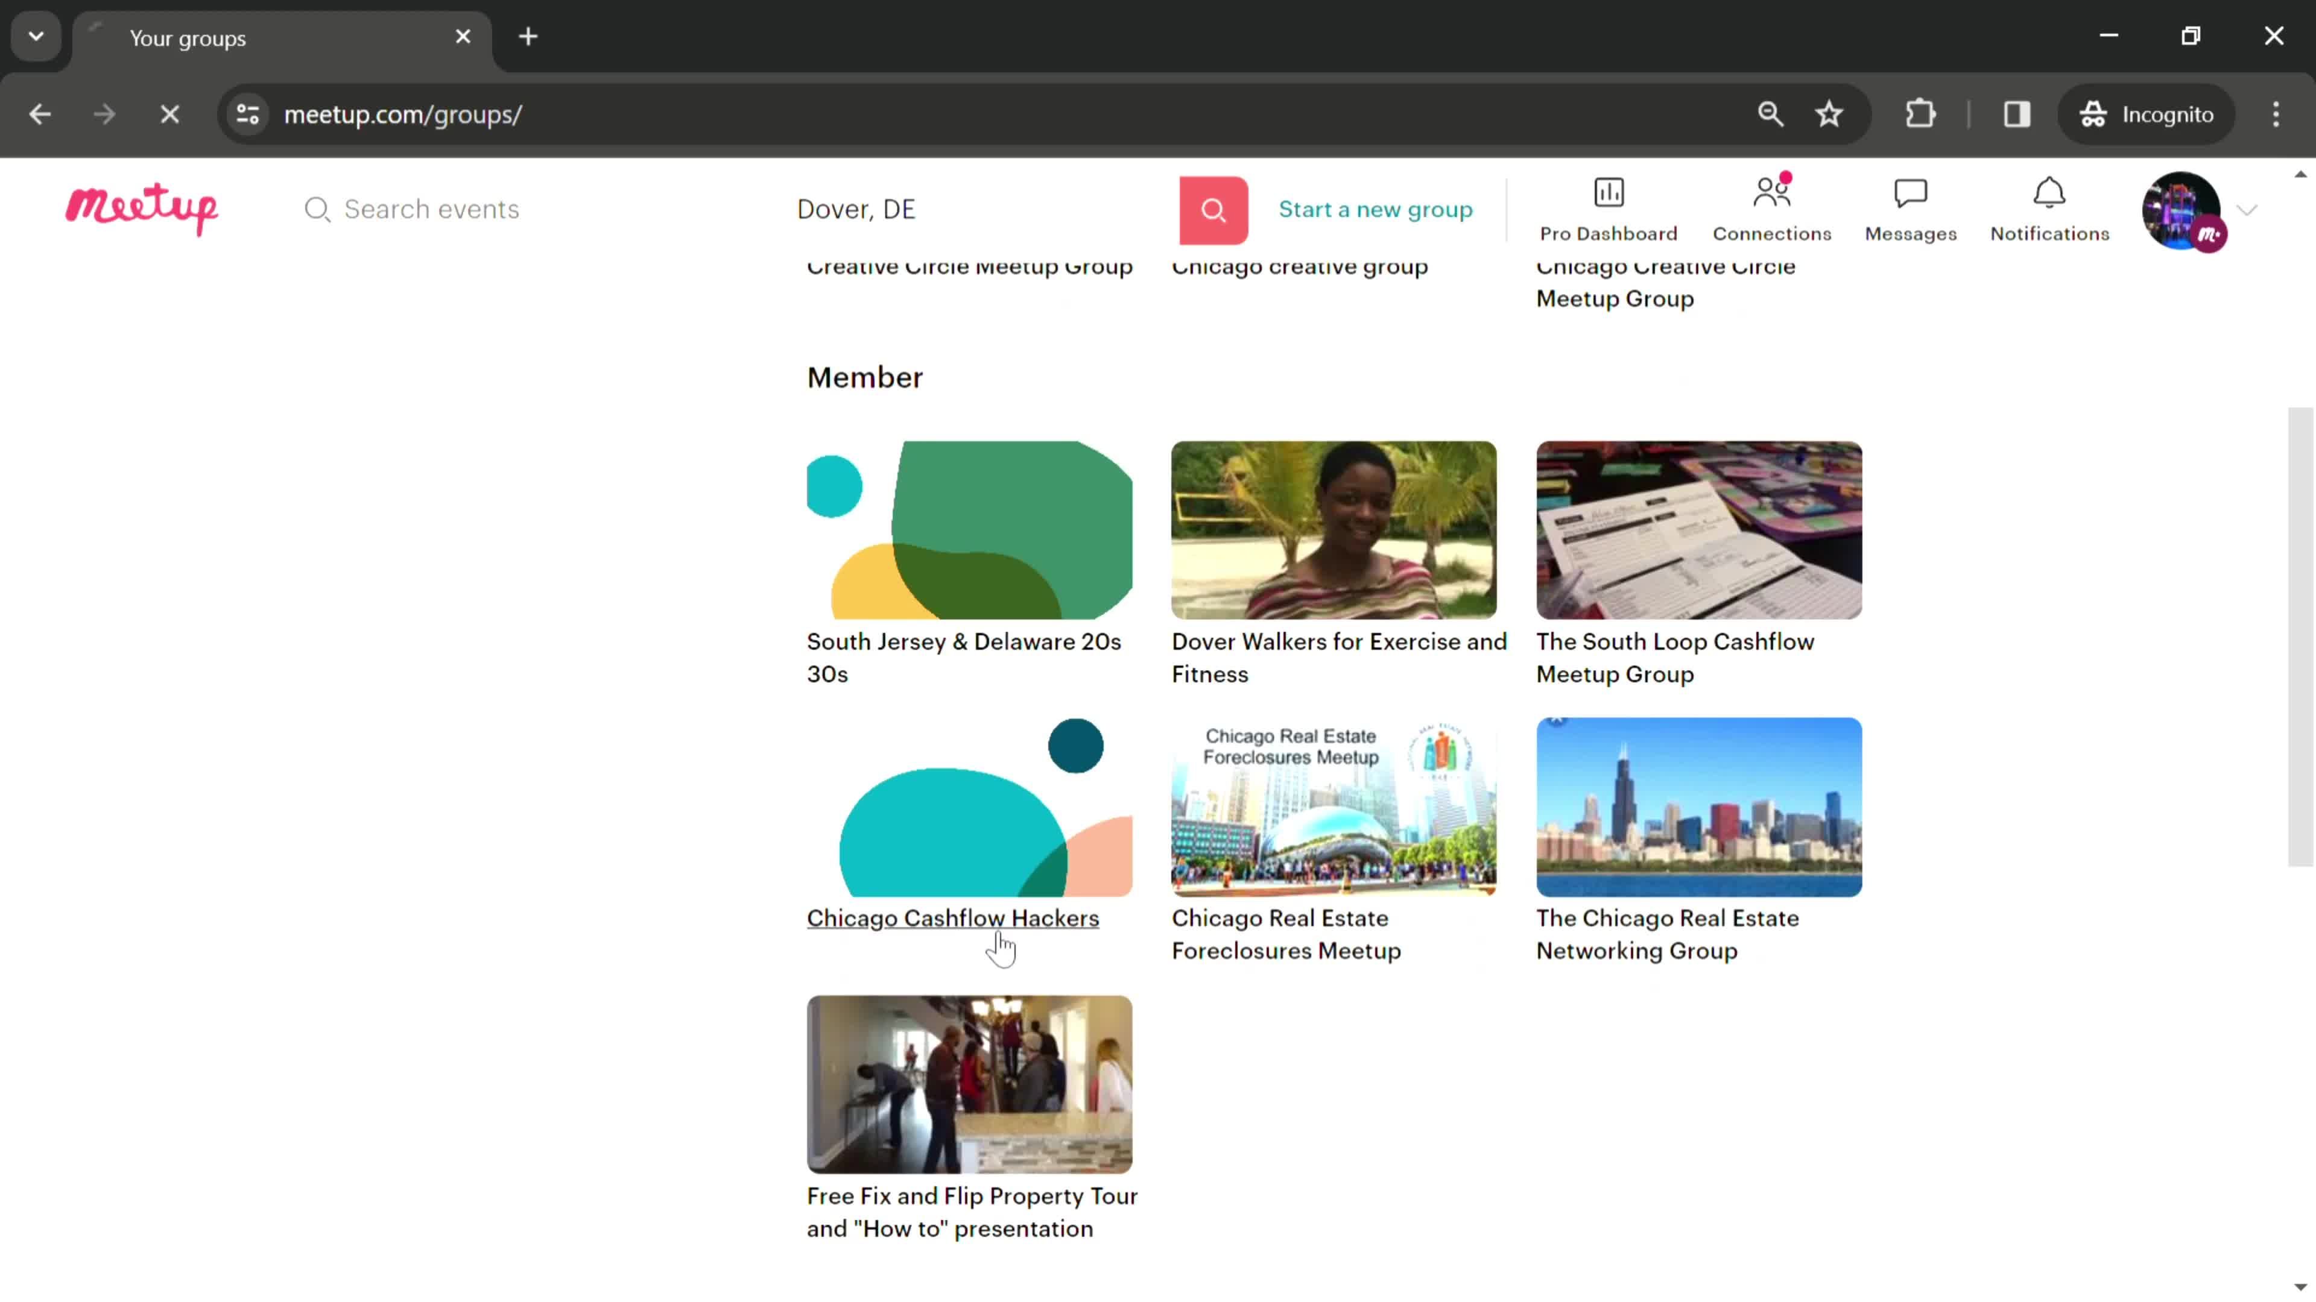Click the Connections label
This screenshot has height=1302, width=2316.
coord(1771,234)
